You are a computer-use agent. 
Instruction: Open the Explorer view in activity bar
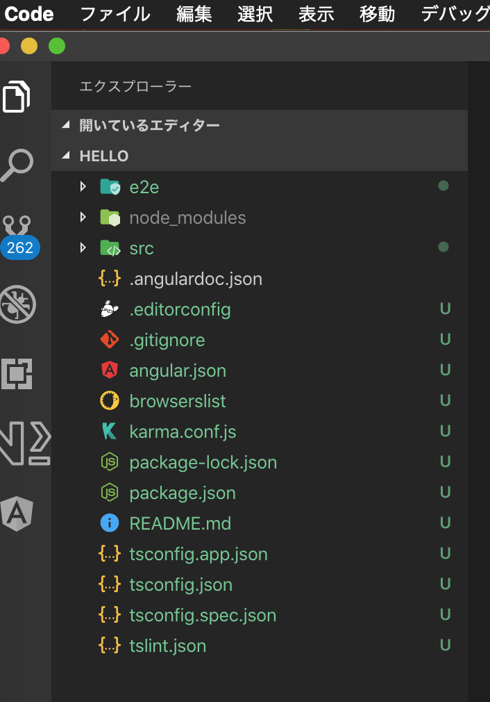(17, 97)
